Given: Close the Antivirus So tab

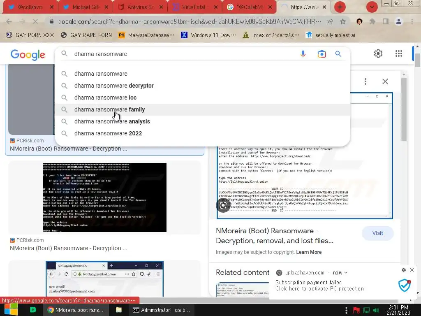Looking at the screenshot, I should 161,7.
